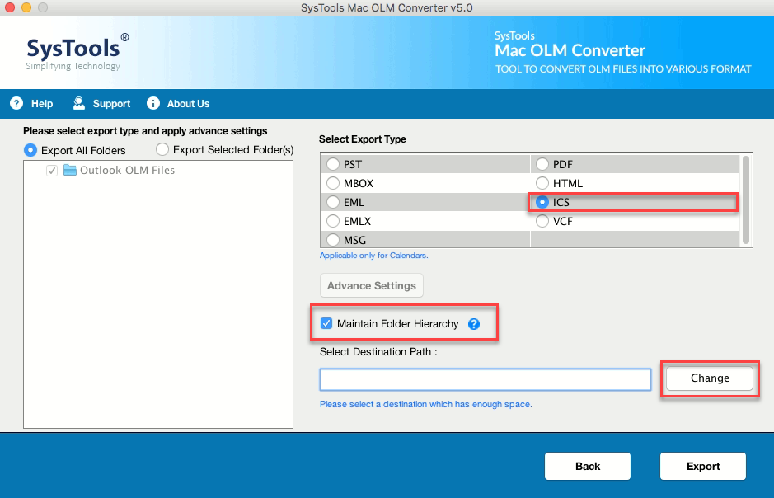This screenshot has height=498, width=774.
Task: Click the Back button
Action: [x=588, y=467]
